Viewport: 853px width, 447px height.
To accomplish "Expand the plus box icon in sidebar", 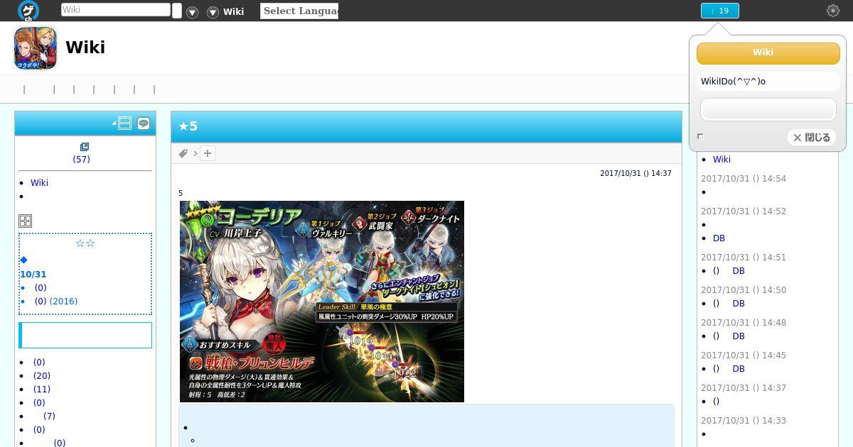I will coord(25,221).
